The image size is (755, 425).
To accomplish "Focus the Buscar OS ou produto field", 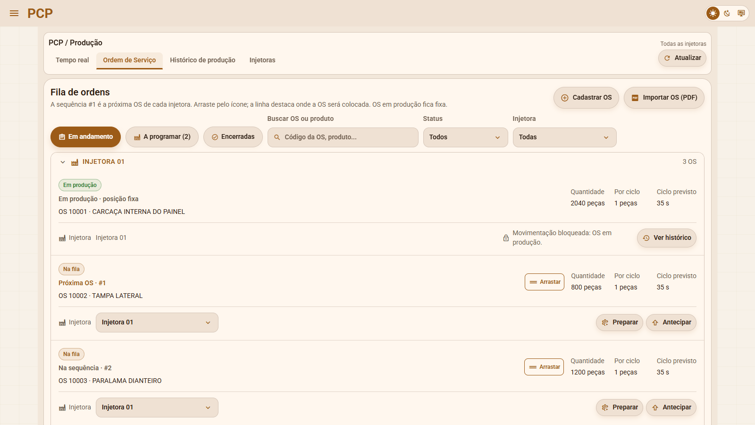I will tap(343, 137).
